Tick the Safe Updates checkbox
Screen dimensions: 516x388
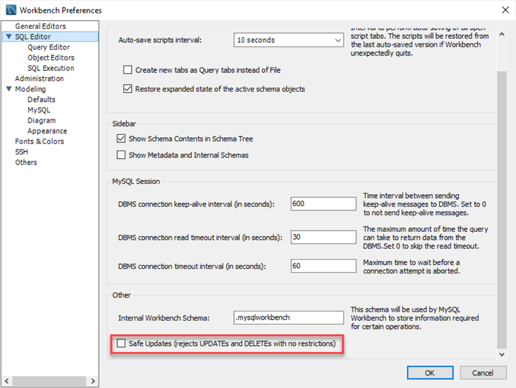121,344
